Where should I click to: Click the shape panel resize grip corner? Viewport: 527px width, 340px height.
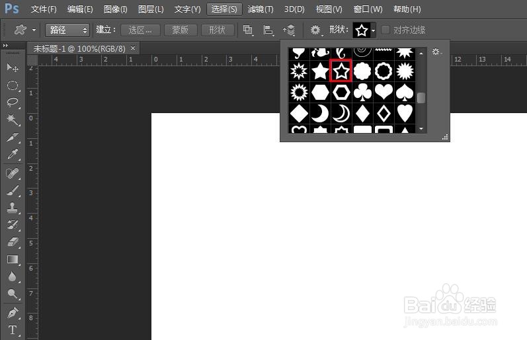tap(445, 137)
